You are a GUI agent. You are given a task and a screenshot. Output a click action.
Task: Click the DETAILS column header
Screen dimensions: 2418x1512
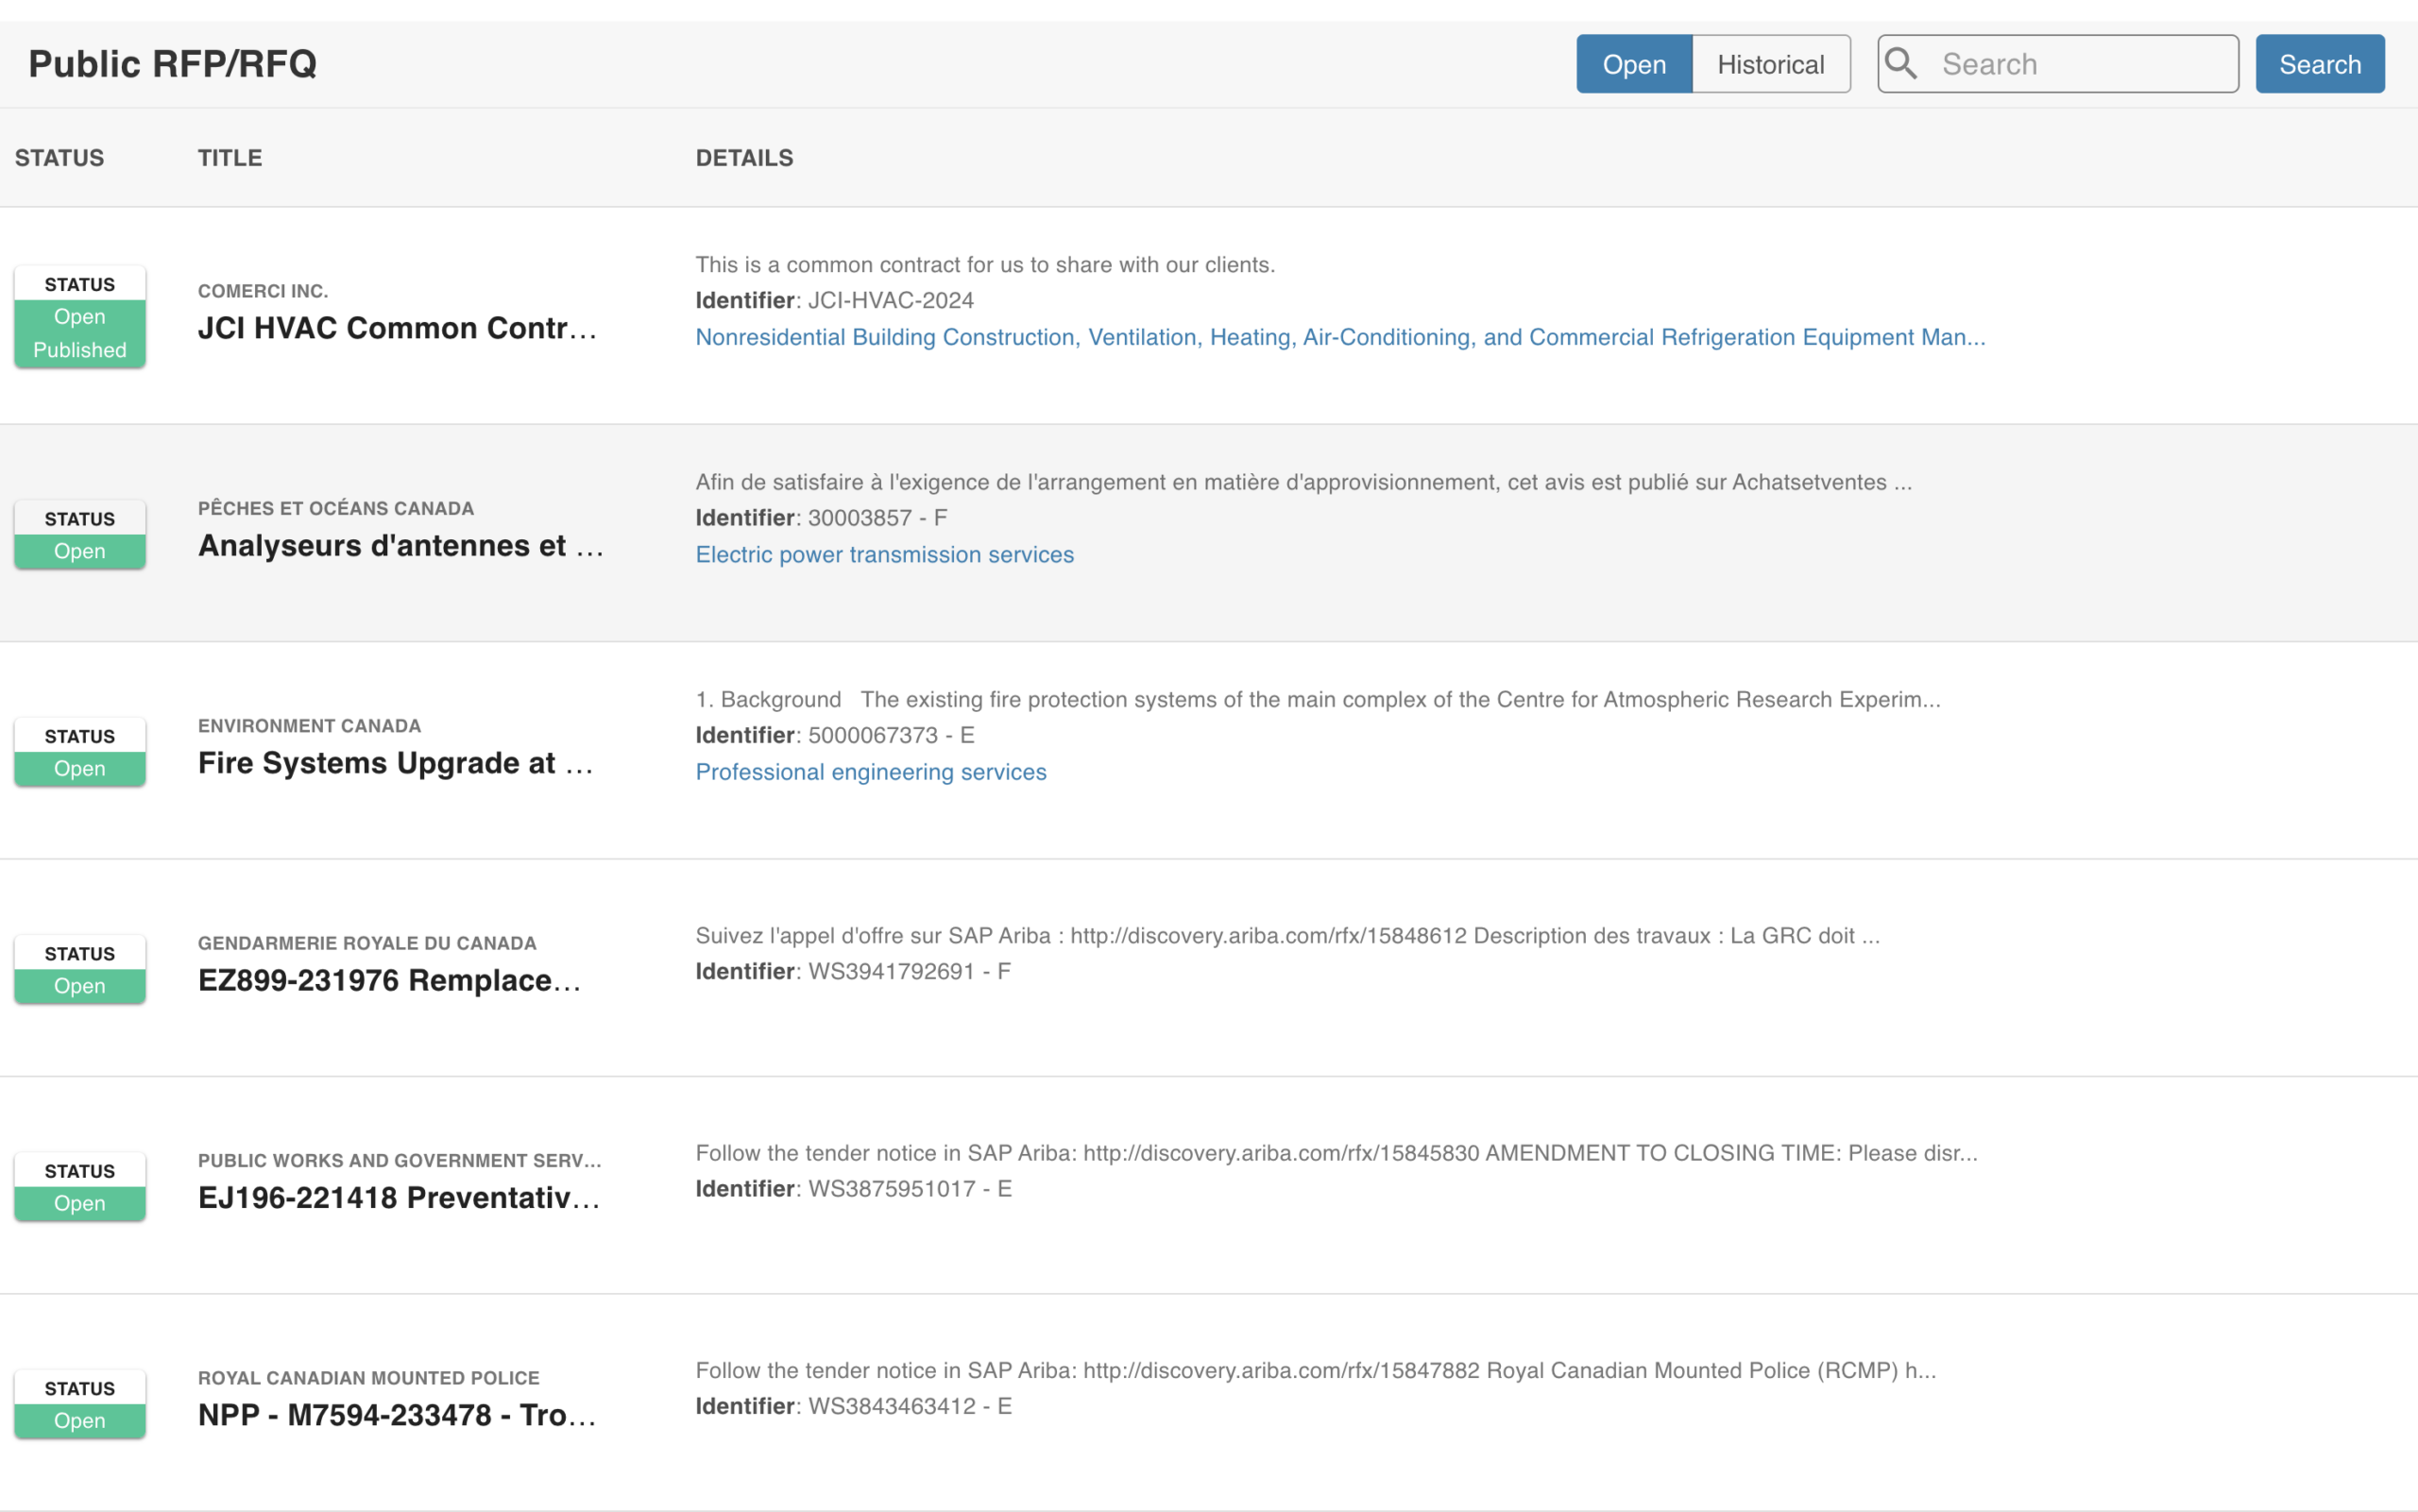744,158
